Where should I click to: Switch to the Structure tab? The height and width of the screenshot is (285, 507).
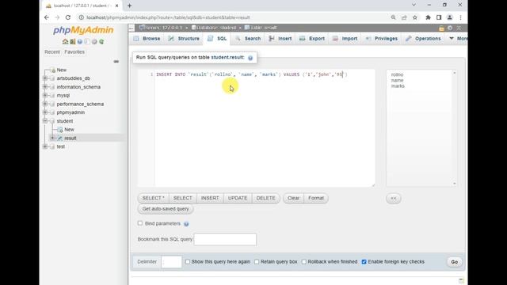pos(184,39)
